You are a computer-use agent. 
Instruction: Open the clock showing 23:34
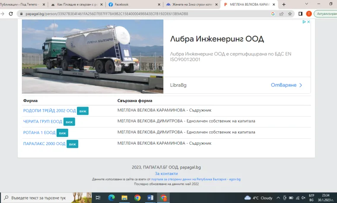(326, 198)
